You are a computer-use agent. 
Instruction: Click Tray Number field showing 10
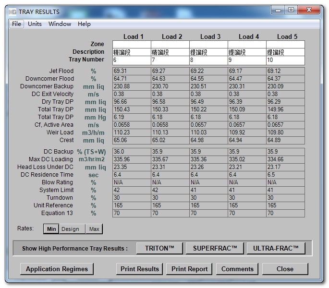[286, 60]
